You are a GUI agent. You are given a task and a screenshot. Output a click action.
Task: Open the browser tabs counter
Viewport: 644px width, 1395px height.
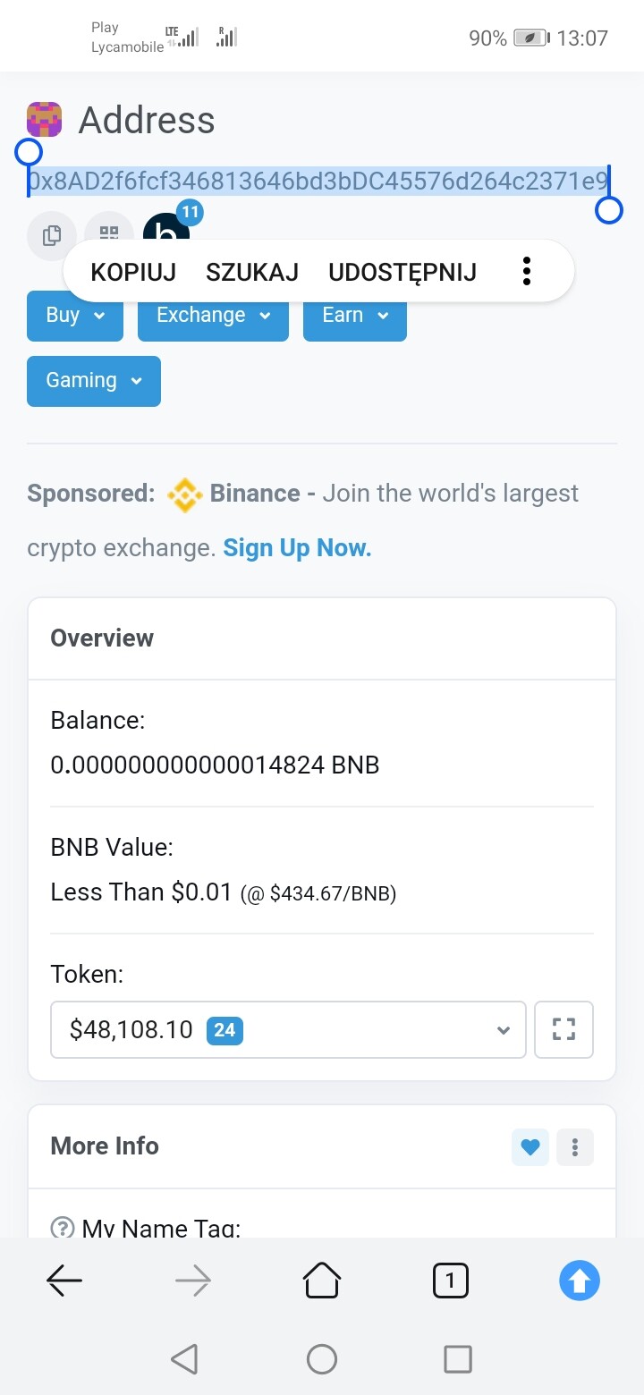pyautogui.click(x=450, y=1281)
